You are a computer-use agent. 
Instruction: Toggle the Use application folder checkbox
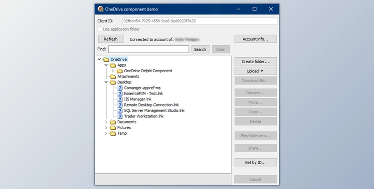click(100, 29)
